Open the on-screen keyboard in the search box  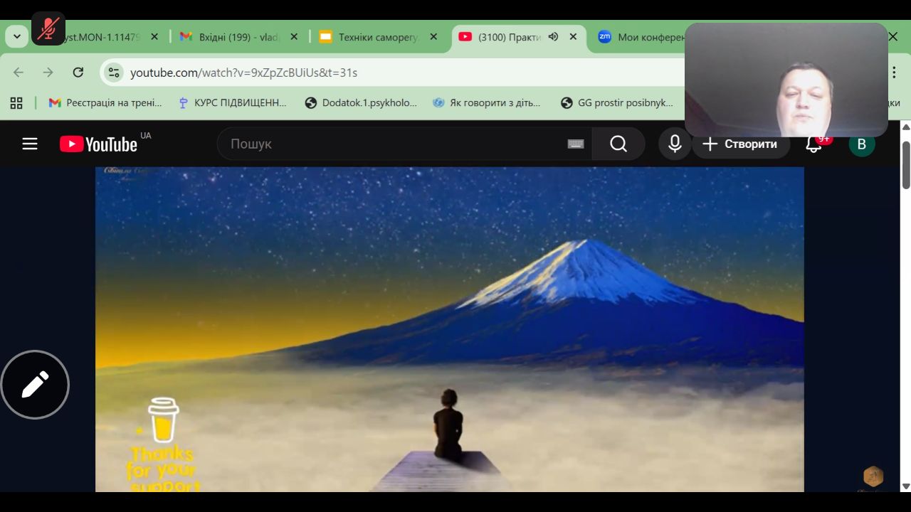click(576, 144)
